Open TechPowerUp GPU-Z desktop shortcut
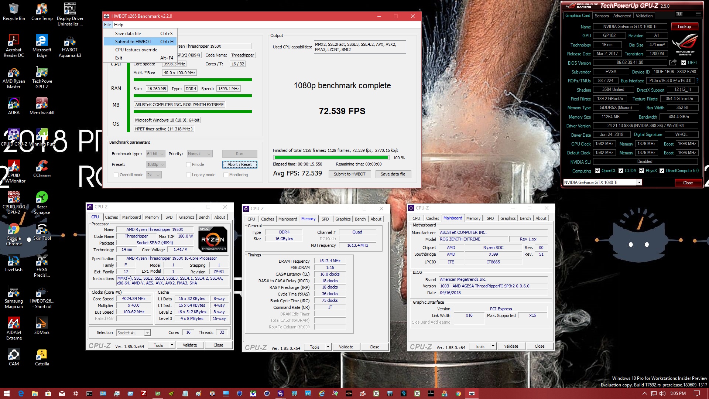This screenshot has height=399, width=709. click(x=42, y=78)
